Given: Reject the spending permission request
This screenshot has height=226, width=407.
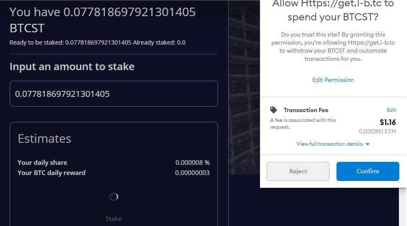Looking at the screenshot, I should 298,171.
